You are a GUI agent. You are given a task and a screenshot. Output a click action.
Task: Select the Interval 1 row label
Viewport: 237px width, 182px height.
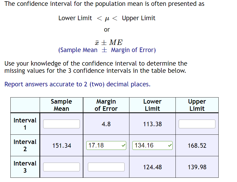[x=25, y=124]
